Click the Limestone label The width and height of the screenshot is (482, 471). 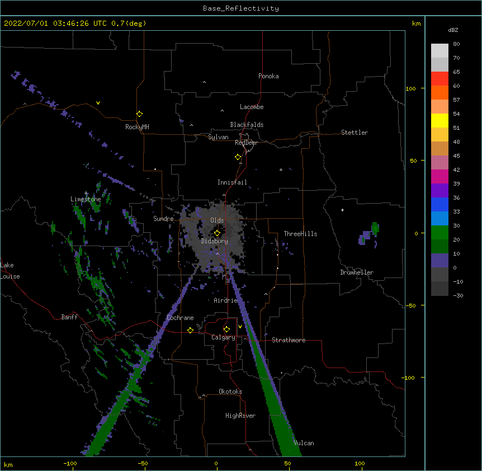86,199
